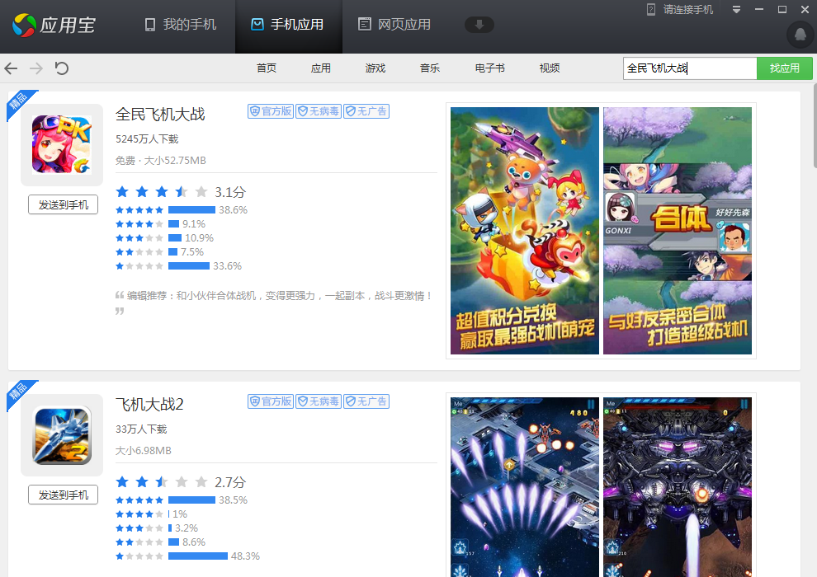This screenshot has width=817, height=577.
Task: Go forward with the forward arrow
Action: [x=36, y=68]
